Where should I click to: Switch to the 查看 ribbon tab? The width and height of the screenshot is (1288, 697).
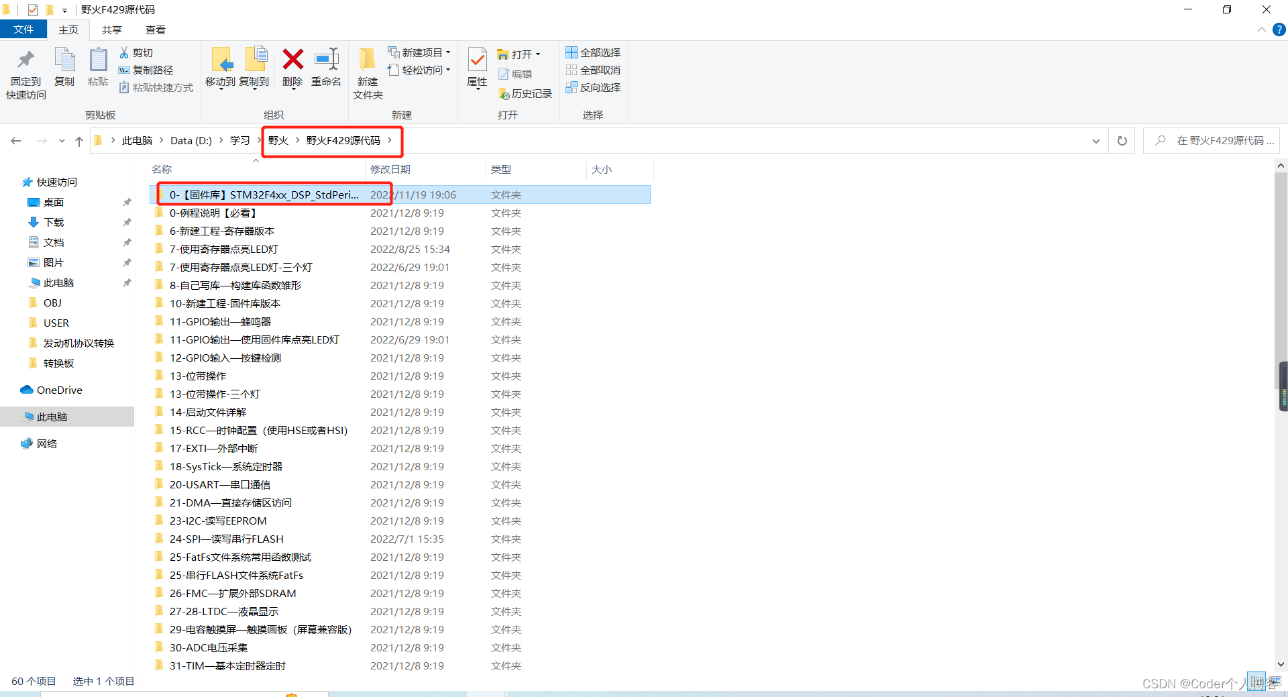click(x=156, y=30)
